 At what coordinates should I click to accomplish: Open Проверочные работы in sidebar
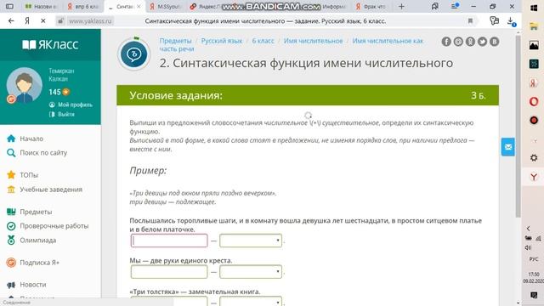pos(54,226)
